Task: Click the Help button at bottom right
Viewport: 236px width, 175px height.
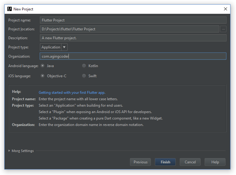Action: [x=215, y=162]
